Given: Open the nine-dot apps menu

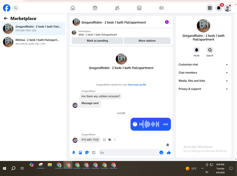Looking at the screenshot, I should pos(210,8).
